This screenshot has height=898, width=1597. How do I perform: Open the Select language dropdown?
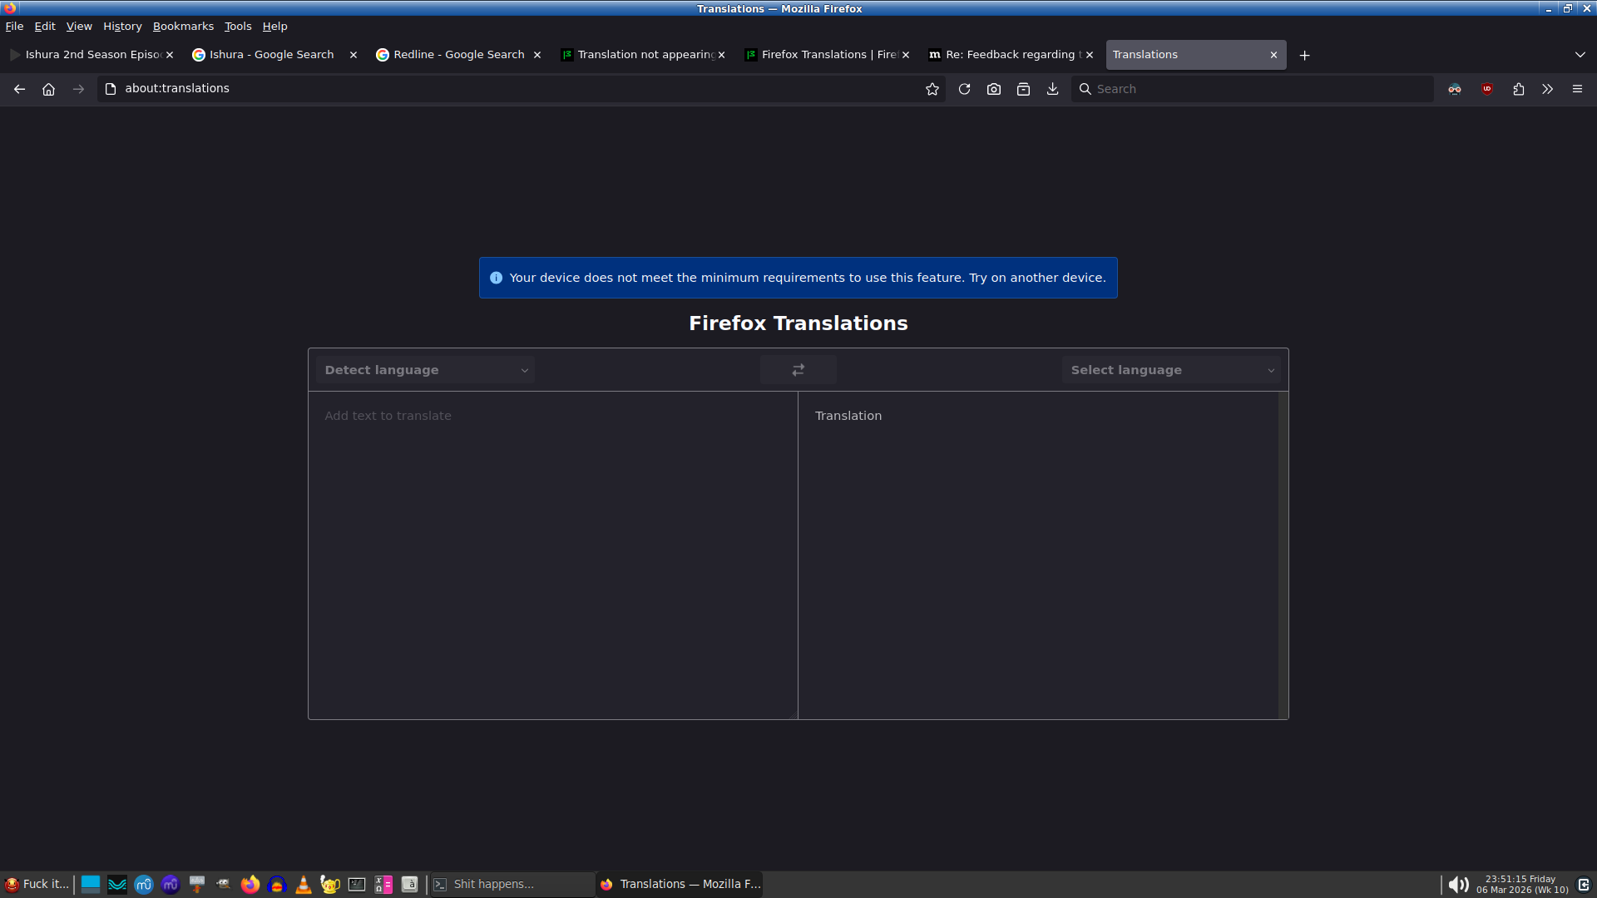tap(1171, 370)
